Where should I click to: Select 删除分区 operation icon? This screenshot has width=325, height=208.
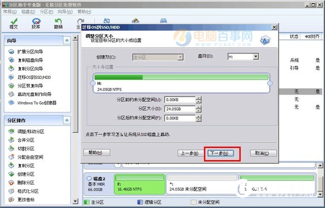pyautogui.click(x=11, y=183)
